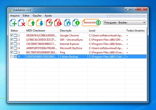Uncheck the Fing row checkbox
Screen dimensions: 156x110
coord(11,52)
